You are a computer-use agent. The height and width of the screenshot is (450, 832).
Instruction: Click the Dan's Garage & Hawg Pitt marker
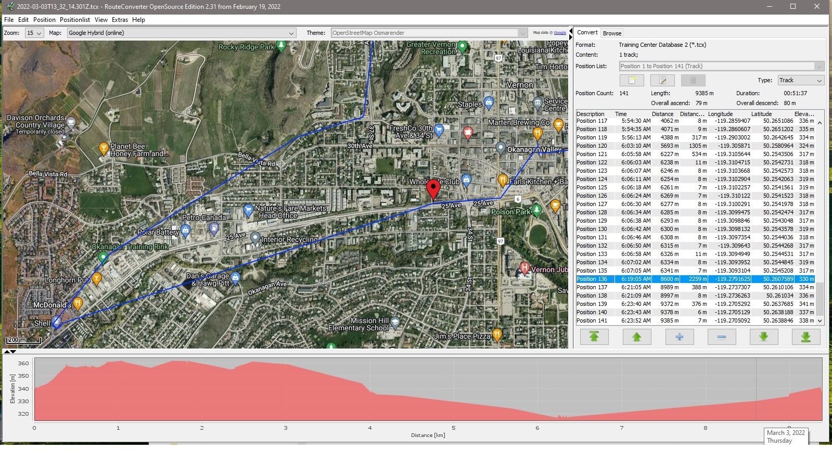click(x=235, y=278)
